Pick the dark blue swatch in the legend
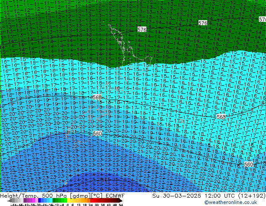 click(x=39, y=201)
